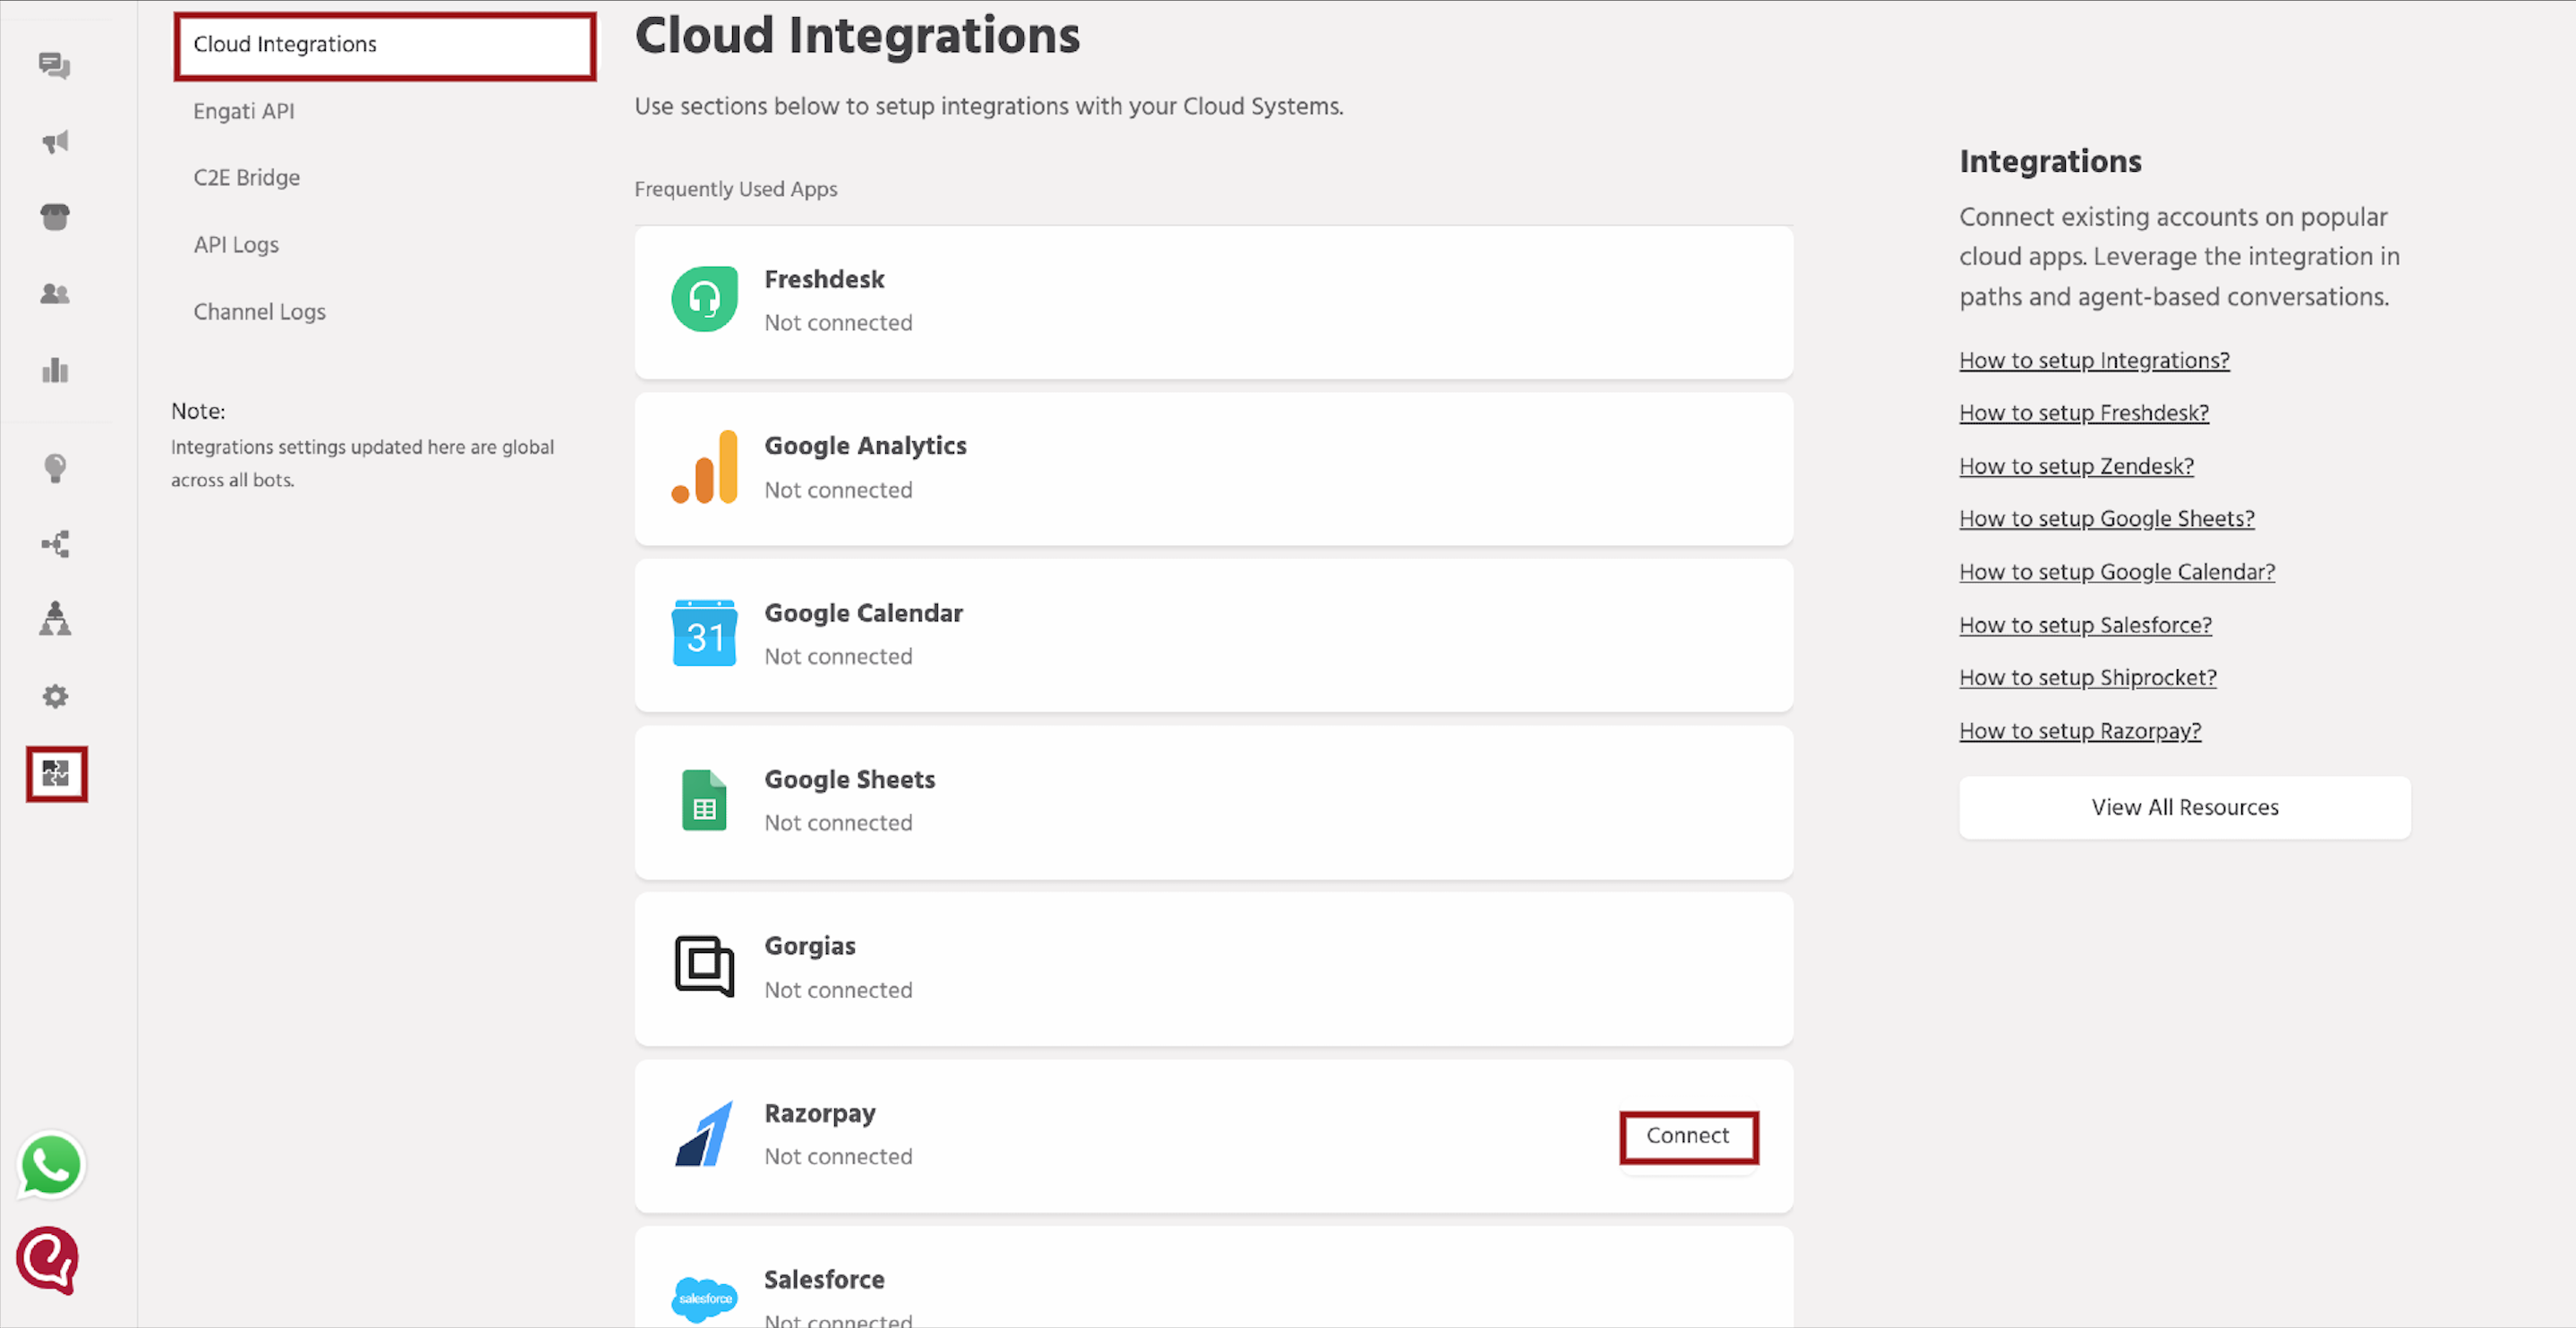Image resolution: width=2576 pixels, height=1328 pixels.
Task: Open the conversations chat panel
Action: pyautogui.click(x=55, y=66)
